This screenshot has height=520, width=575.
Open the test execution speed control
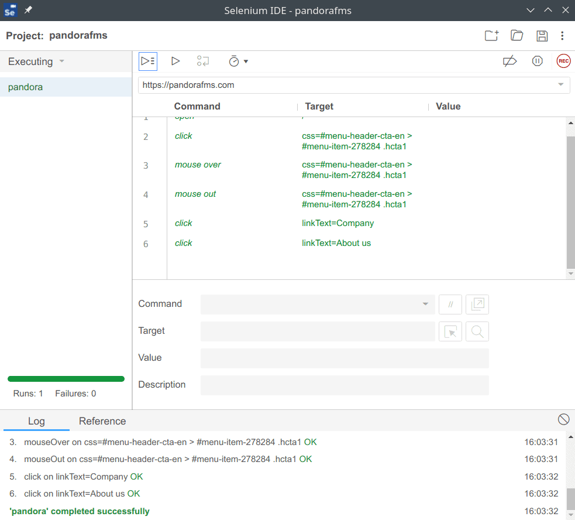pyautogui.click(x=238, y=61)
